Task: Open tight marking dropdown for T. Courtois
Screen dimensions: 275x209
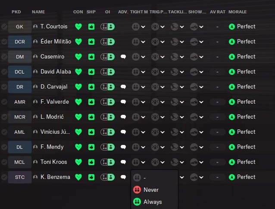Action: [139, 27]
